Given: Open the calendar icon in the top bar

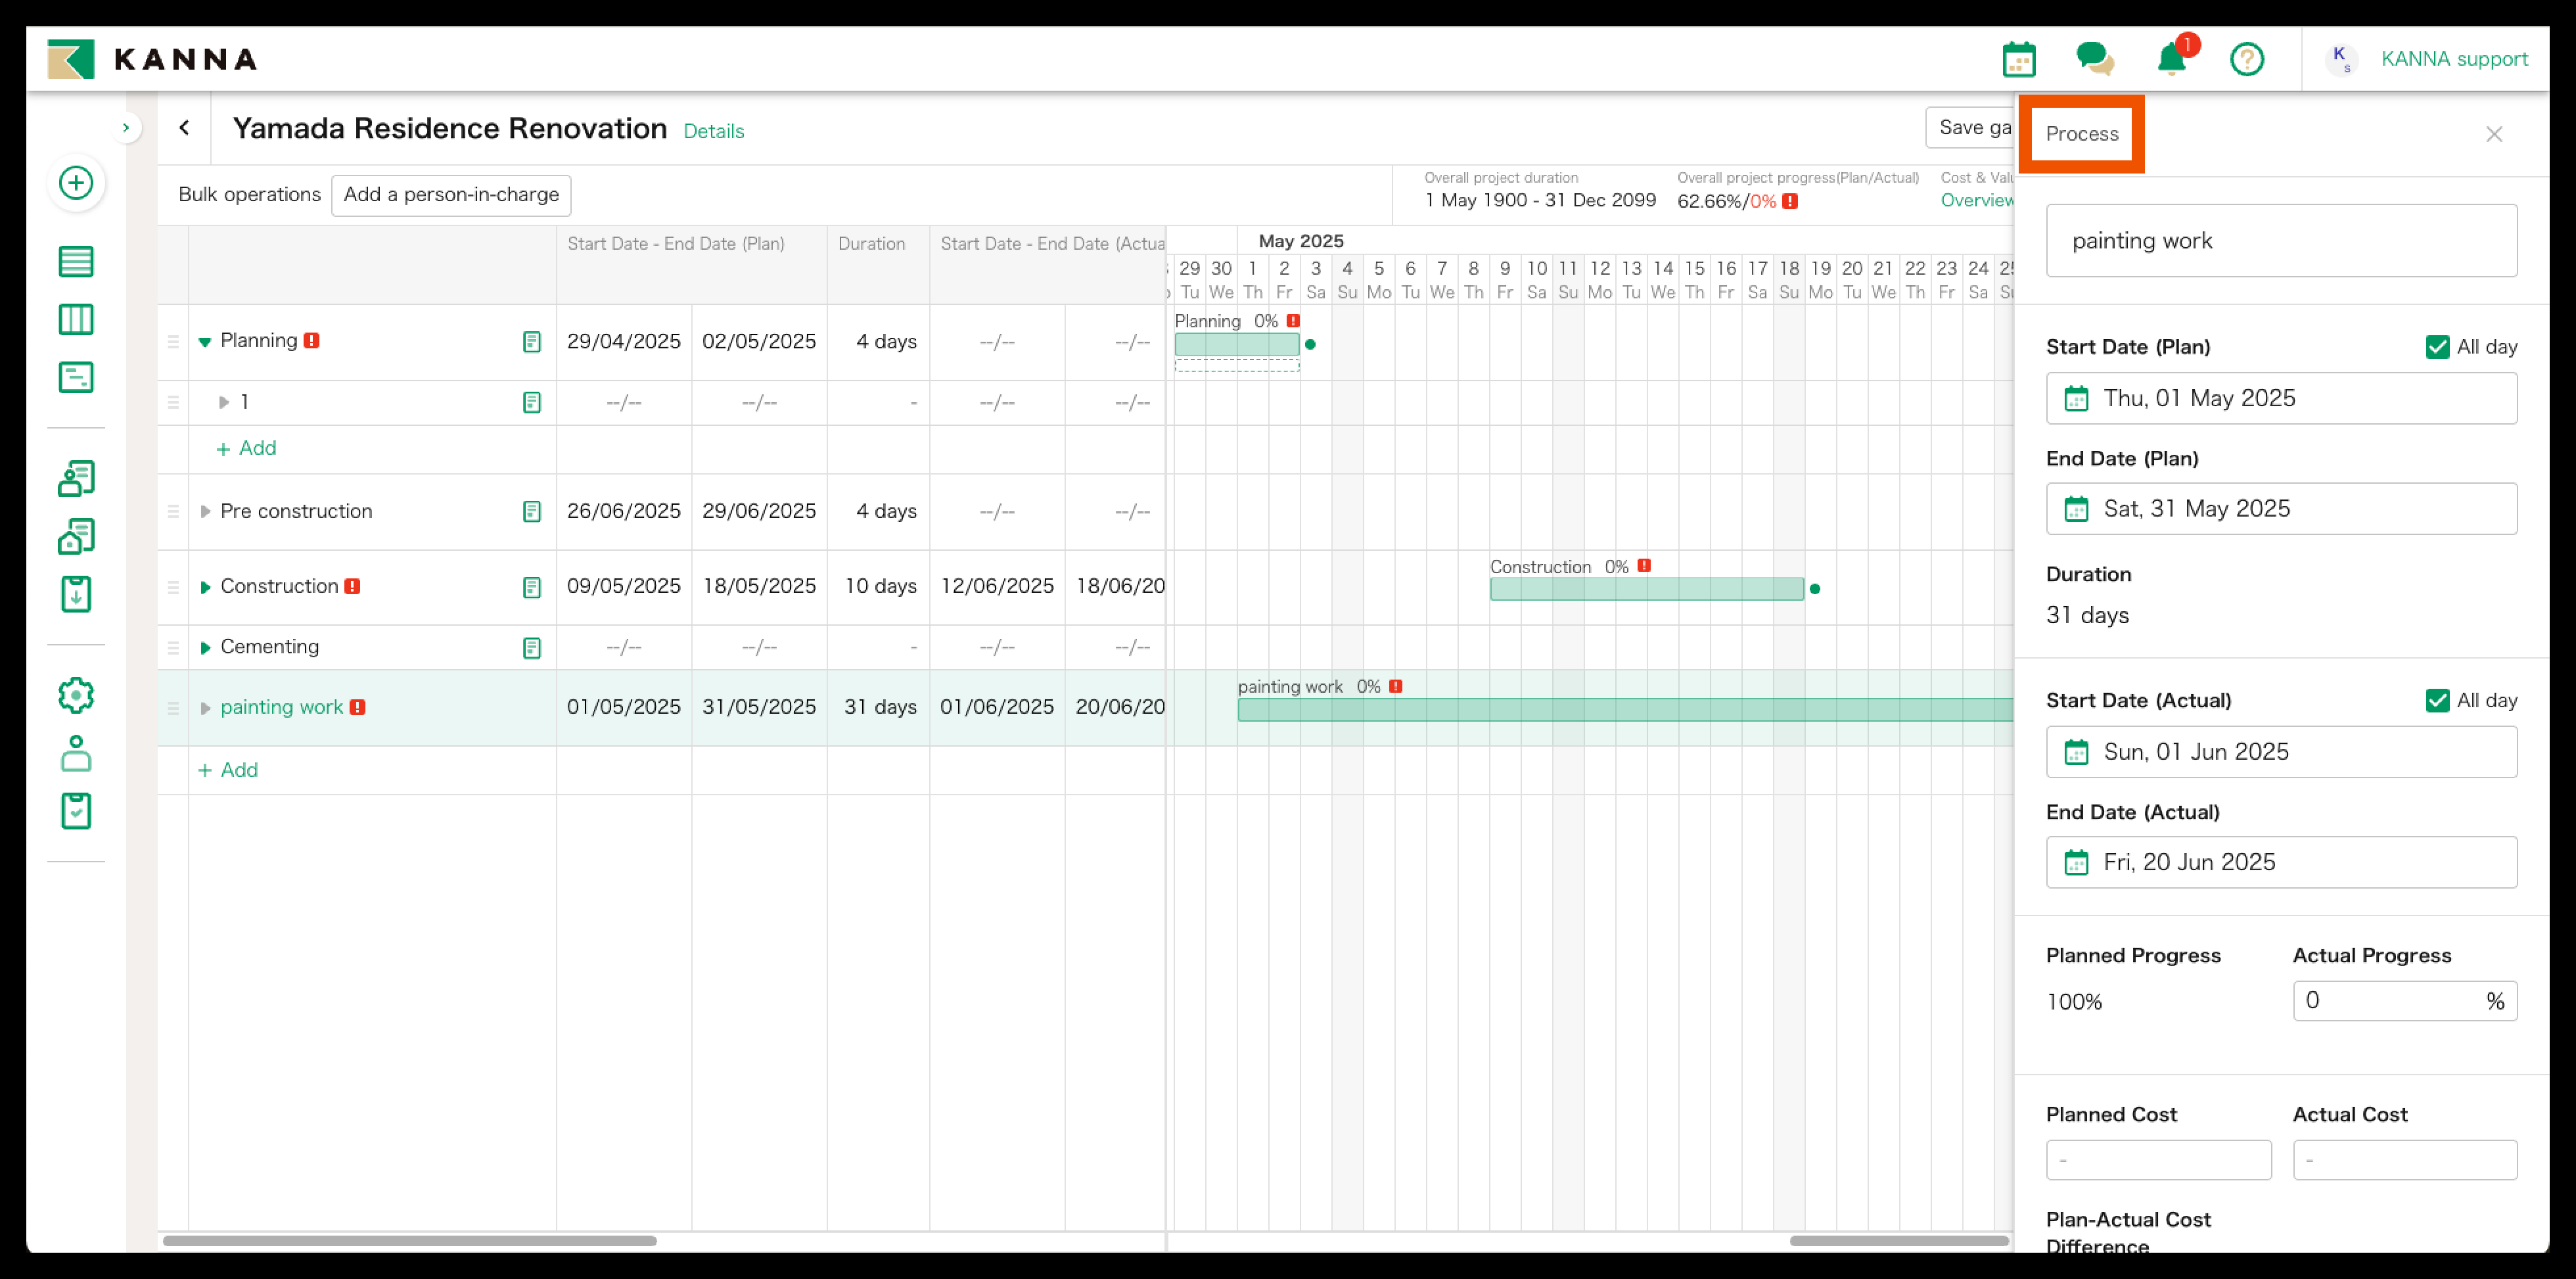Looking at the screenshot, I should tap(2019, 58).
